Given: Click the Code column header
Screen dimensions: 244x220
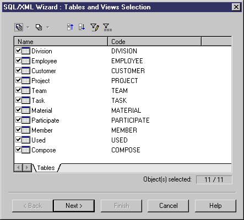Looking at the screenshot, I should pyautogui.click(x=155, y=42).
